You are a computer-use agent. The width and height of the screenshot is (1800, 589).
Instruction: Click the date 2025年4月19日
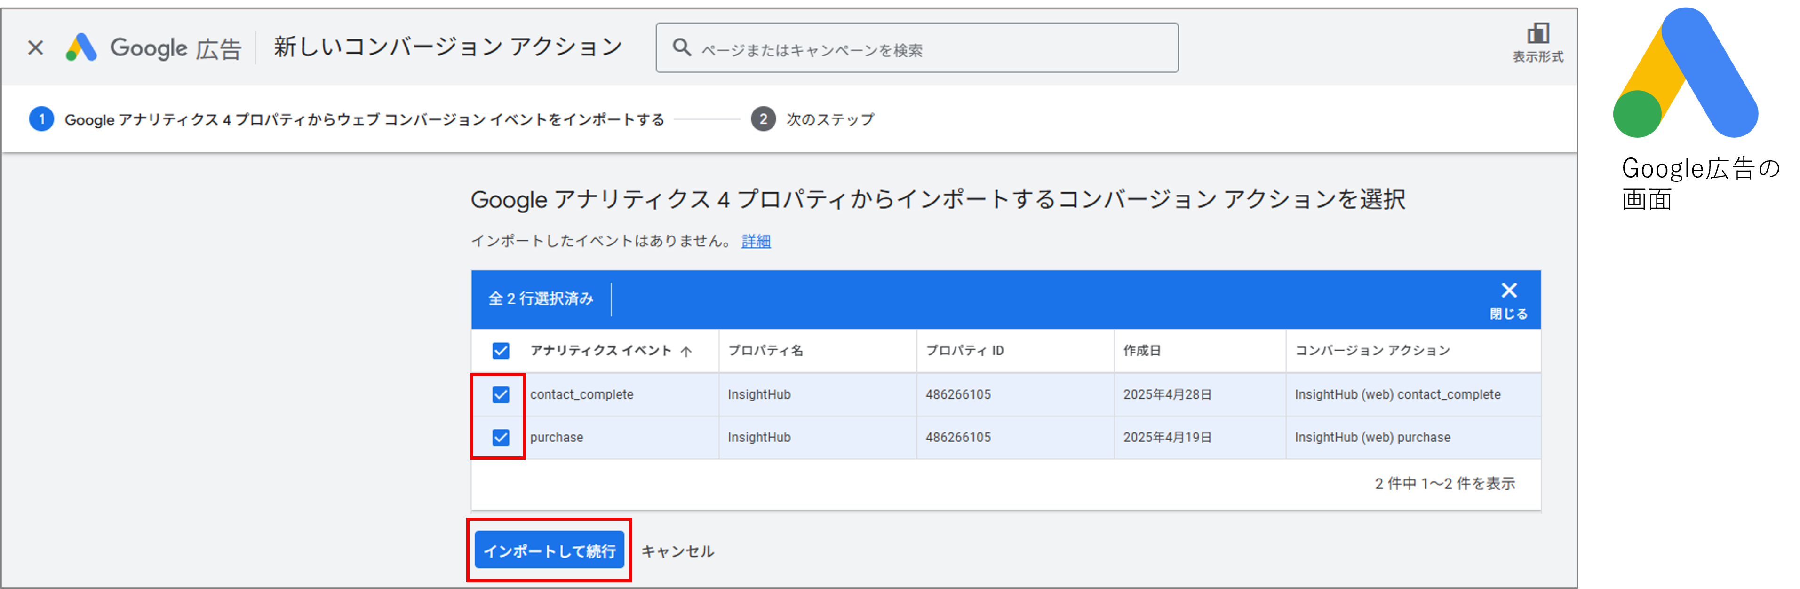coord(1167,438)
